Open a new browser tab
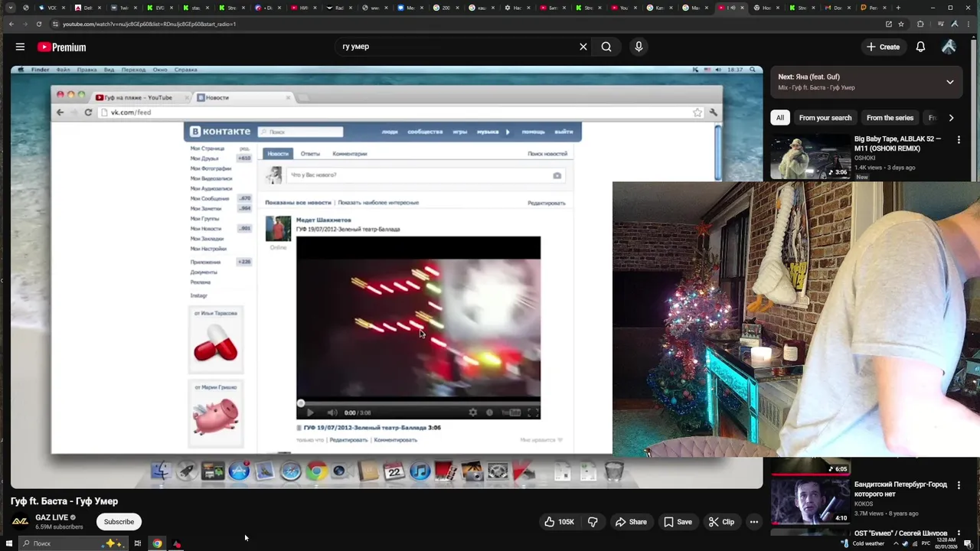Image resolution: width=980 pixels, height=551 pixels. click(x=898, y=8)
